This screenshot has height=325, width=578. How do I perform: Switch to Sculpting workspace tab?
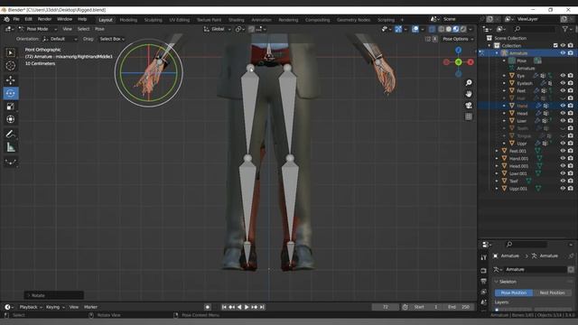(153, 20)
